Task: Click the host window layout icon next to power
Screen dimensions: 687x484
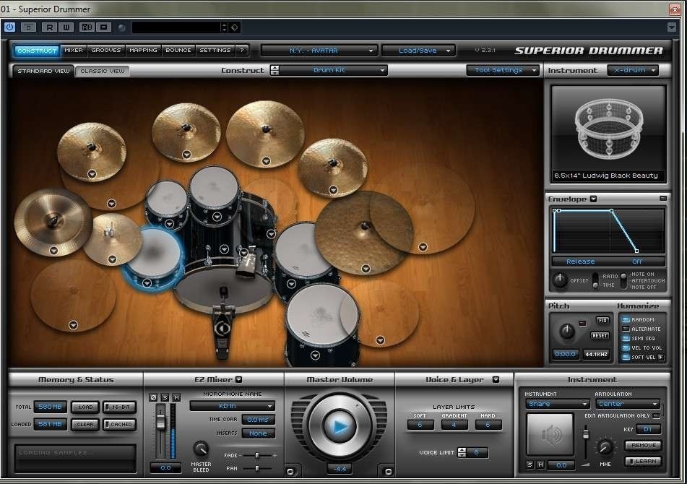Action: click(28, 27)
